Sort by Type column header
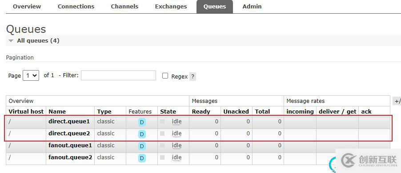Screen dimensions: 401x173 point(104,111)
